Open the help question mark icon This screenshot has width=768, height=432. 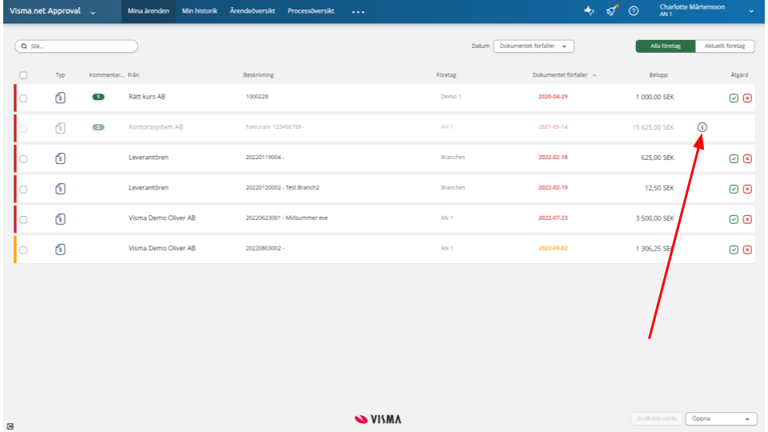[634, 10]
